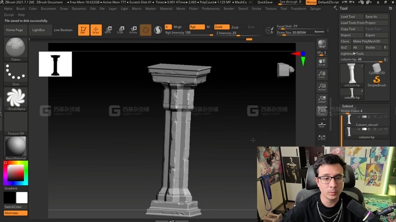Adjust the Draw Size slider

301,32
